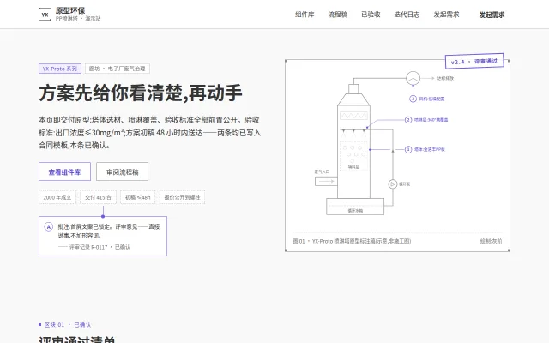Image resolution: width=549 pixels, height=343 pixels.
Task: Select annotation marker 1 for the tower body
Action: (x=408, y=149)
